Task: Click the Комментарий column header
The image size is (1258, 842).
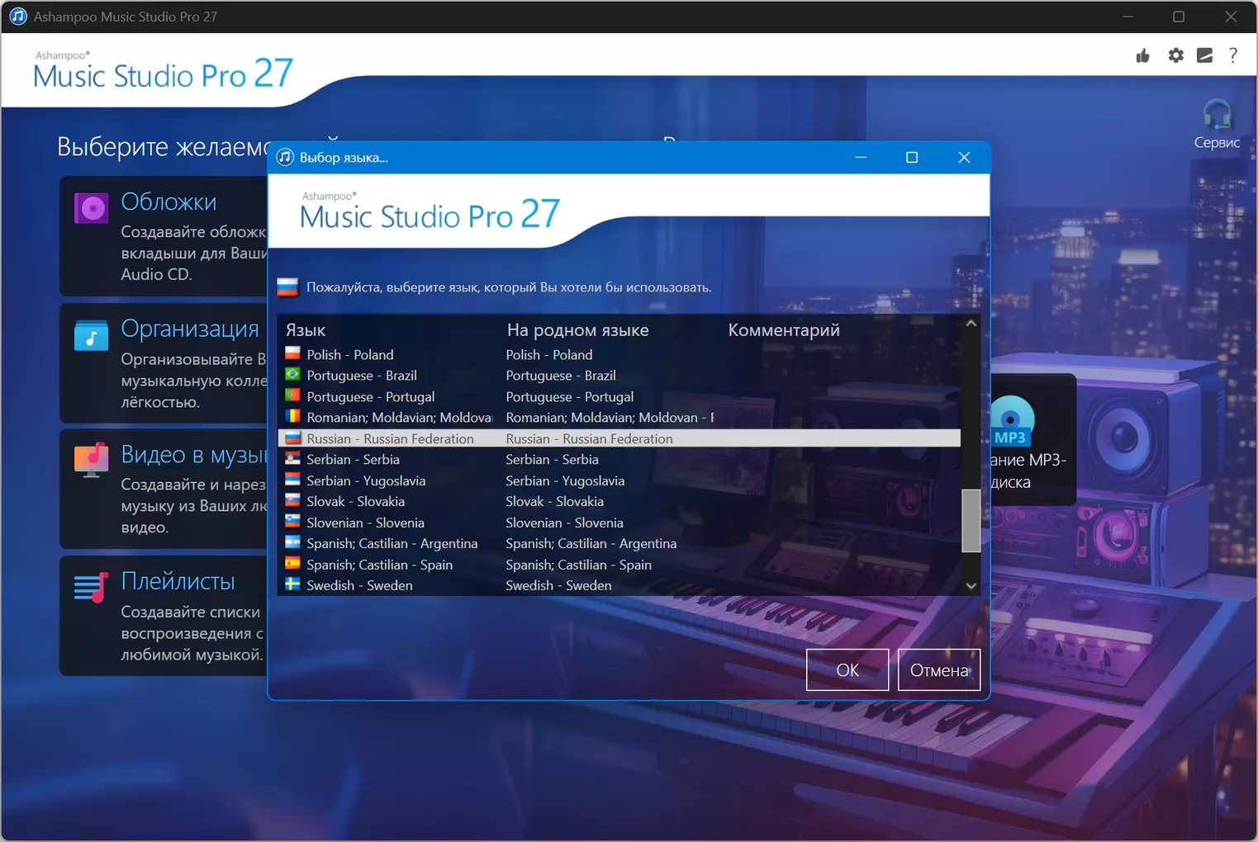Action: (x=784, y=330)
